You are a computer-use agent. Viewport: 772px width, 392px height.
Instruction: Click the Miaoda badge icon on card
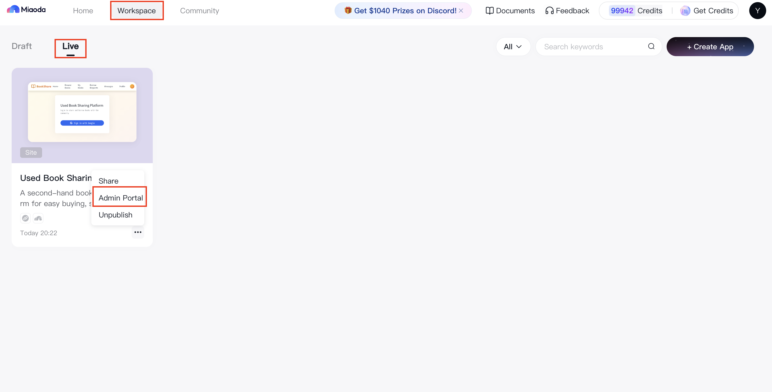coord(38,218)
